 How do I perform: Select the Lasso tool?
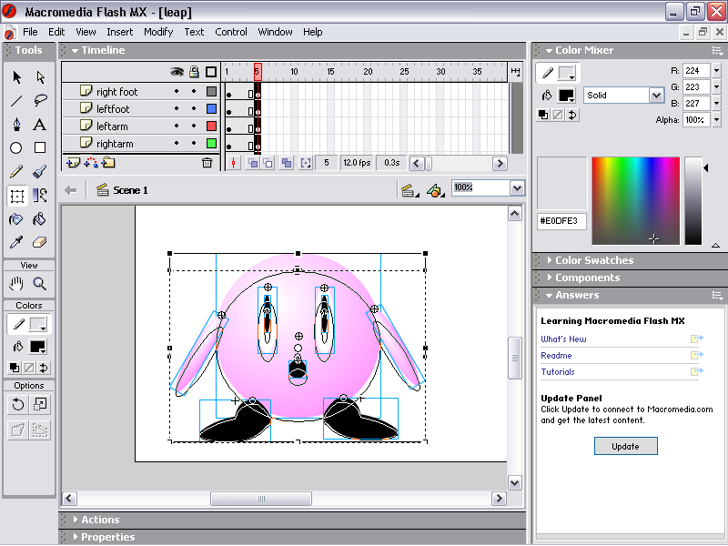pyautogui.click(x=40, y=101)
